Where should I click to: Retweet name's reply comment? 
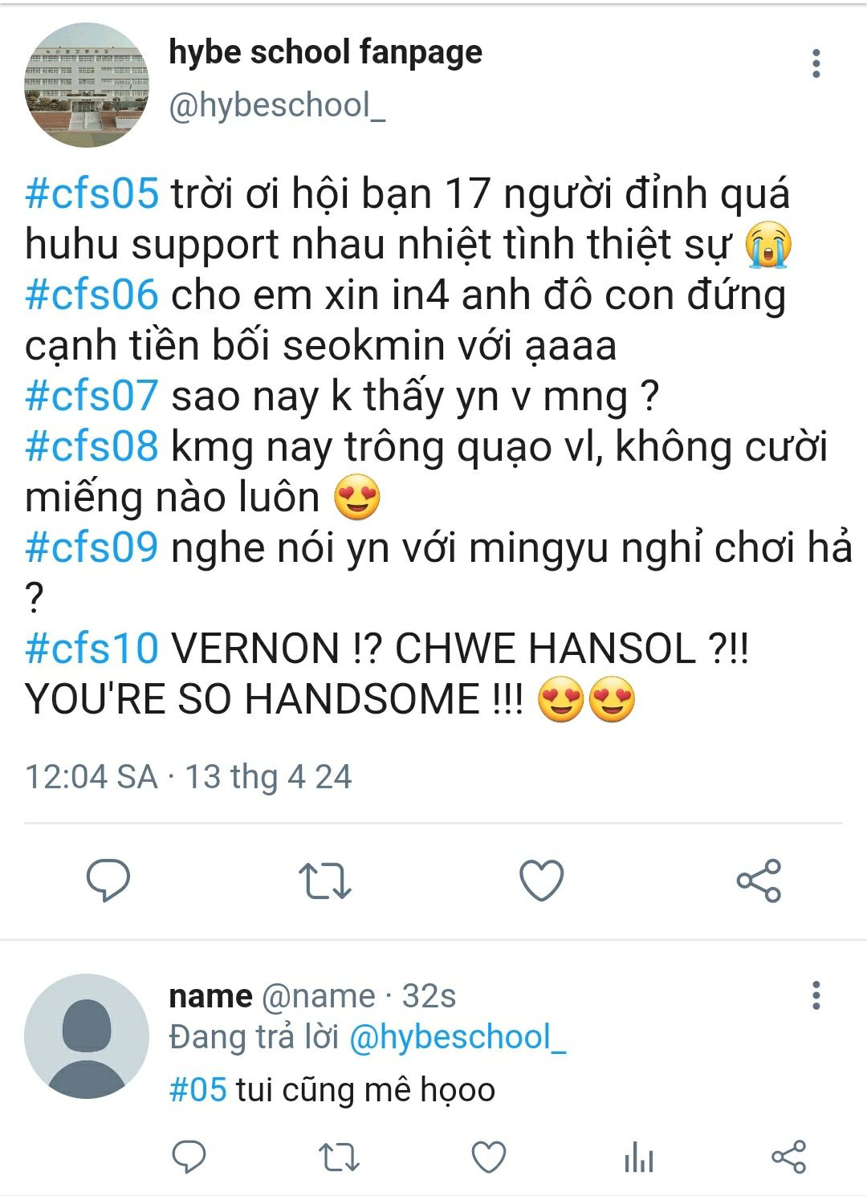(339, 1158)
